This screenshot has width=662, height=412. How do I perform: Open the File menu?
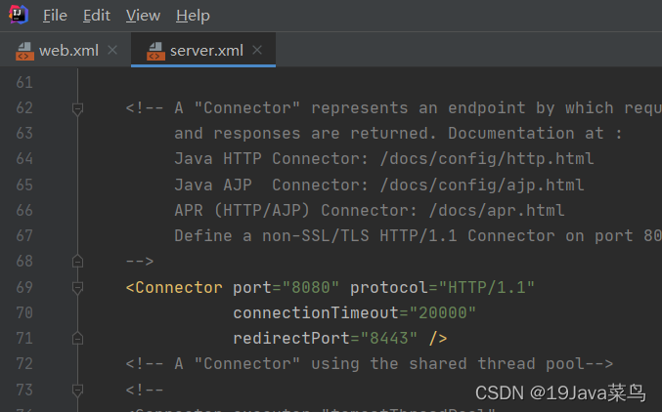click(x=55, y=16)
